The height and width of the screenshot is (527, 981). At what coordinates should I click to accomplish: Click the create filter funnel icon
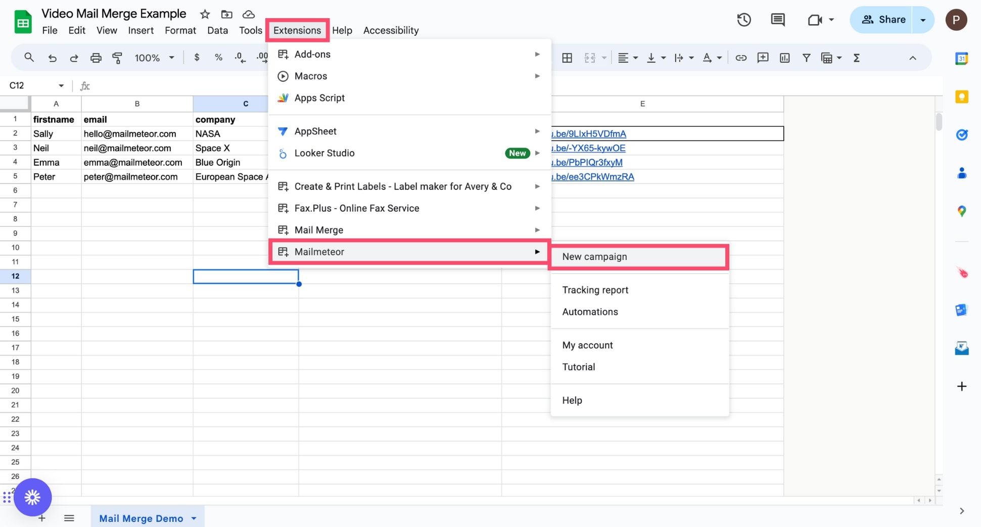point(806,58)
